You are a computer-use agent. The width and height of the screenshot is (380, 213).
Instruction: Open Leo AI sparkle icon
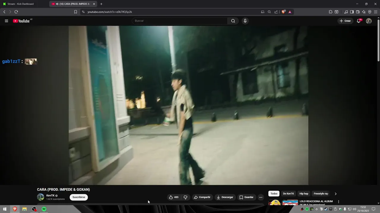364,12
